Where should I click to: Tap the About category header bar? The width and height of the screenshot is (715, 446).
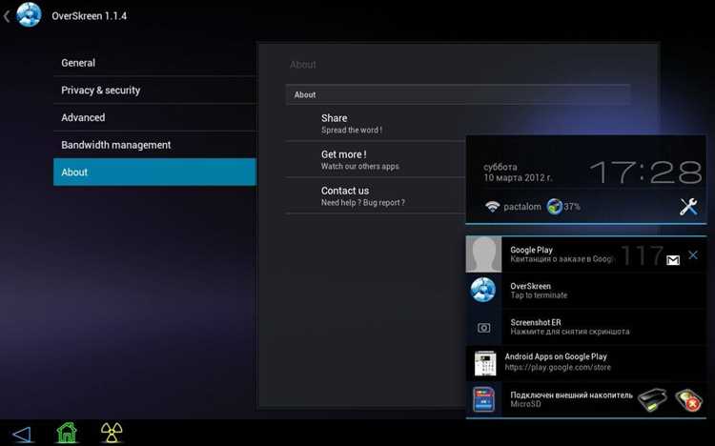point(459,95)
